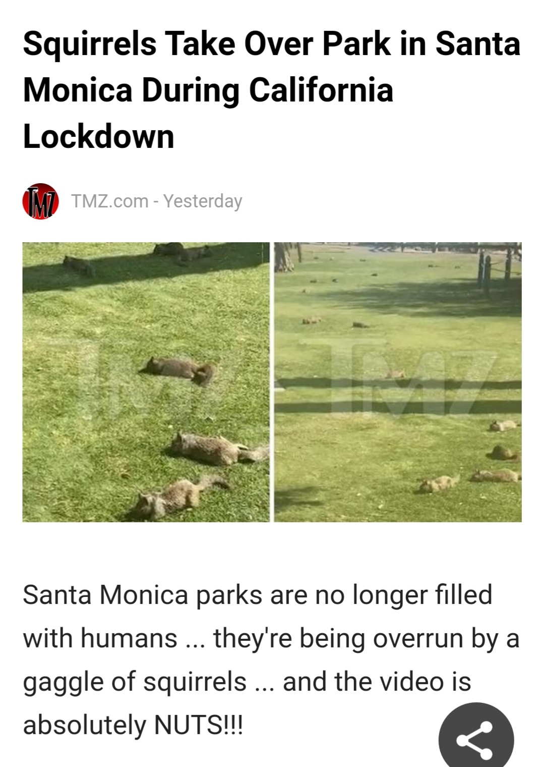Select the word Lockdown in the headline
The height and width of the screenshot is (767, 541).
99,136
